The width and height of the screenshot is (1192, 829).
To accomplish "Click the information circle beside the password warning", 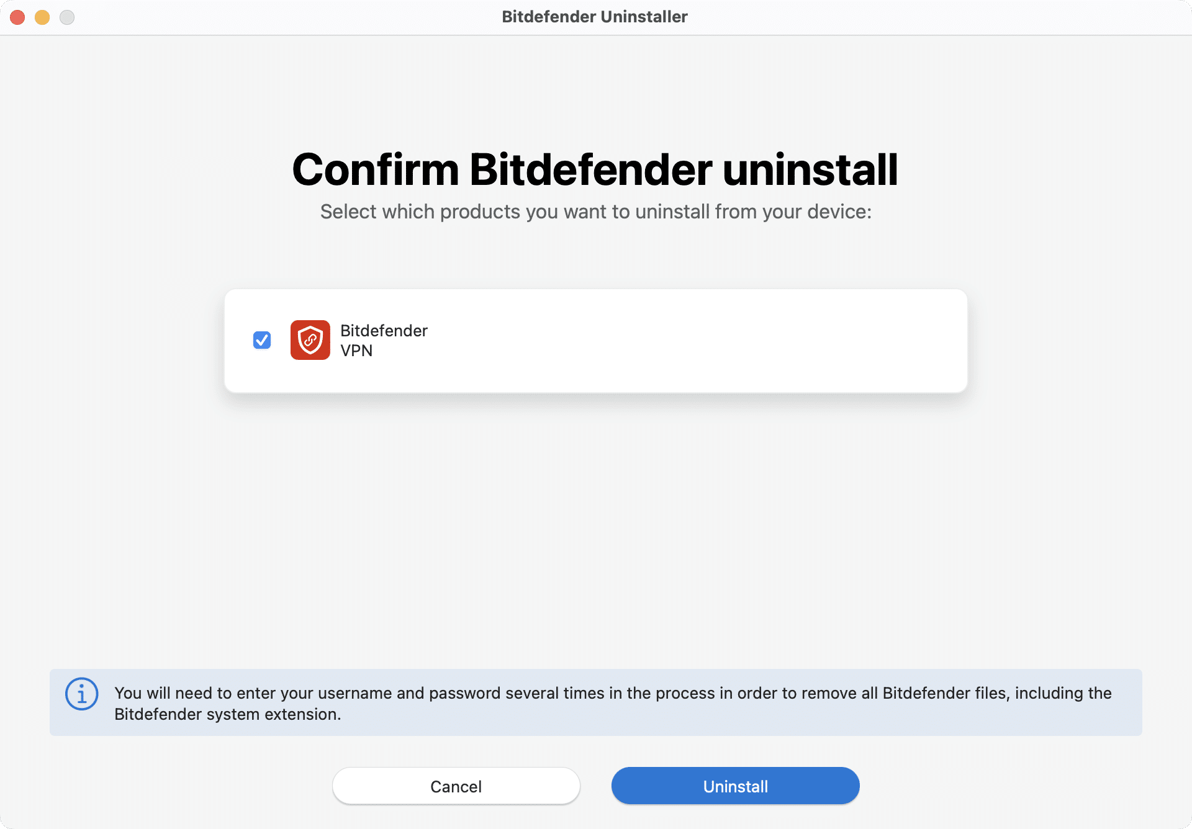I will tap(81, 694).
